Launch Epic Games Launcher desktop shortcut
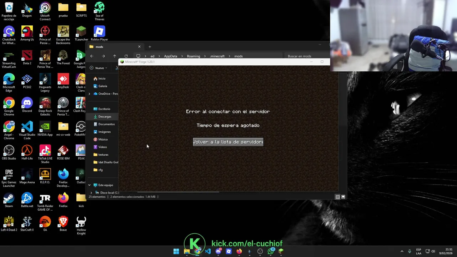The width and height of the screenshot is (457, 257). 9,178
